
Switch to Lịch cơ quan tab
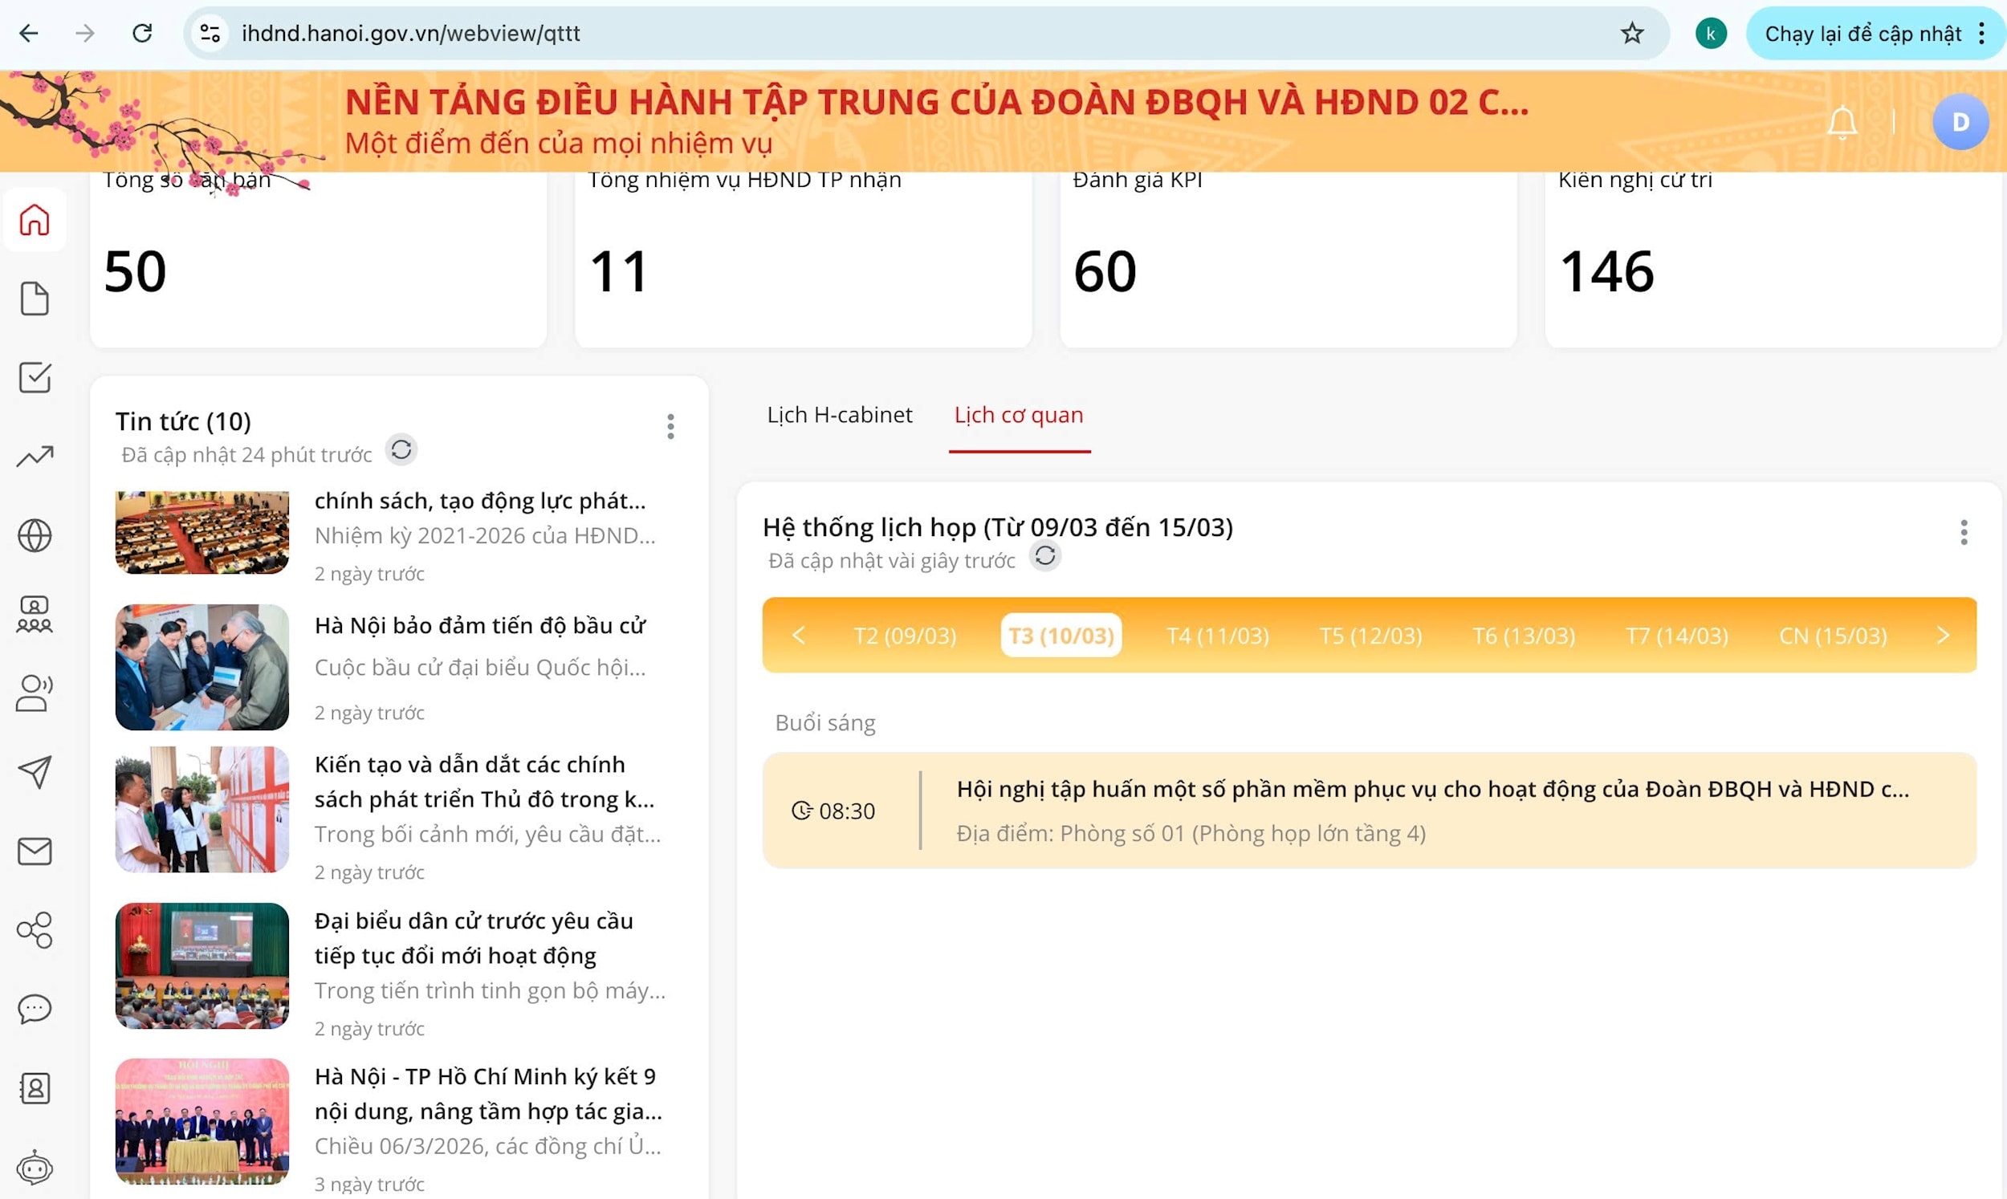(x=1019, y=414)
